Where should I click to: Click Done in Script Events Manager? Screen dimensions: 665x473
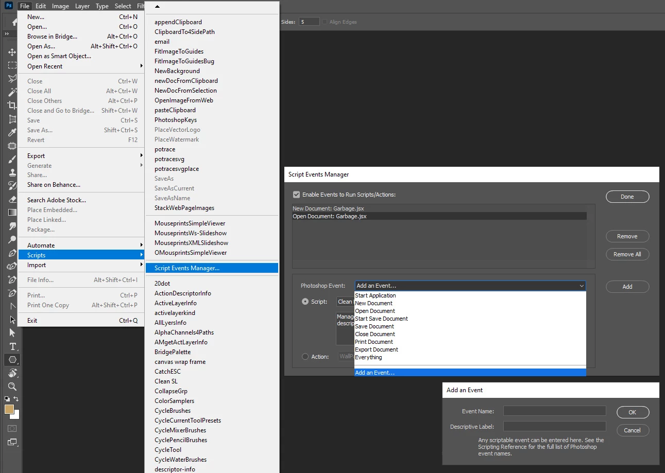point(627,197)
